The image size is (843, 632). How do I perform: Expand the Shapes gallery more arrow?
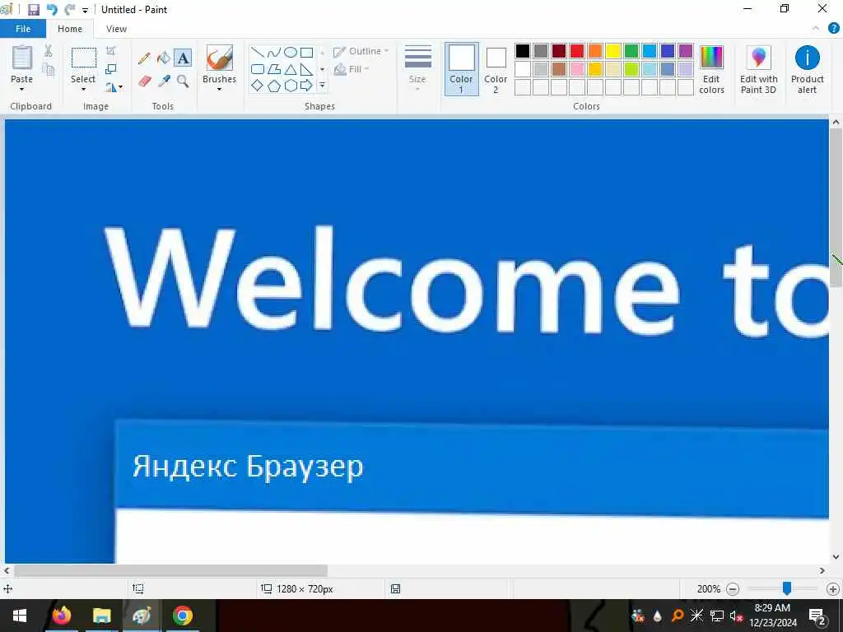[322, 86]
